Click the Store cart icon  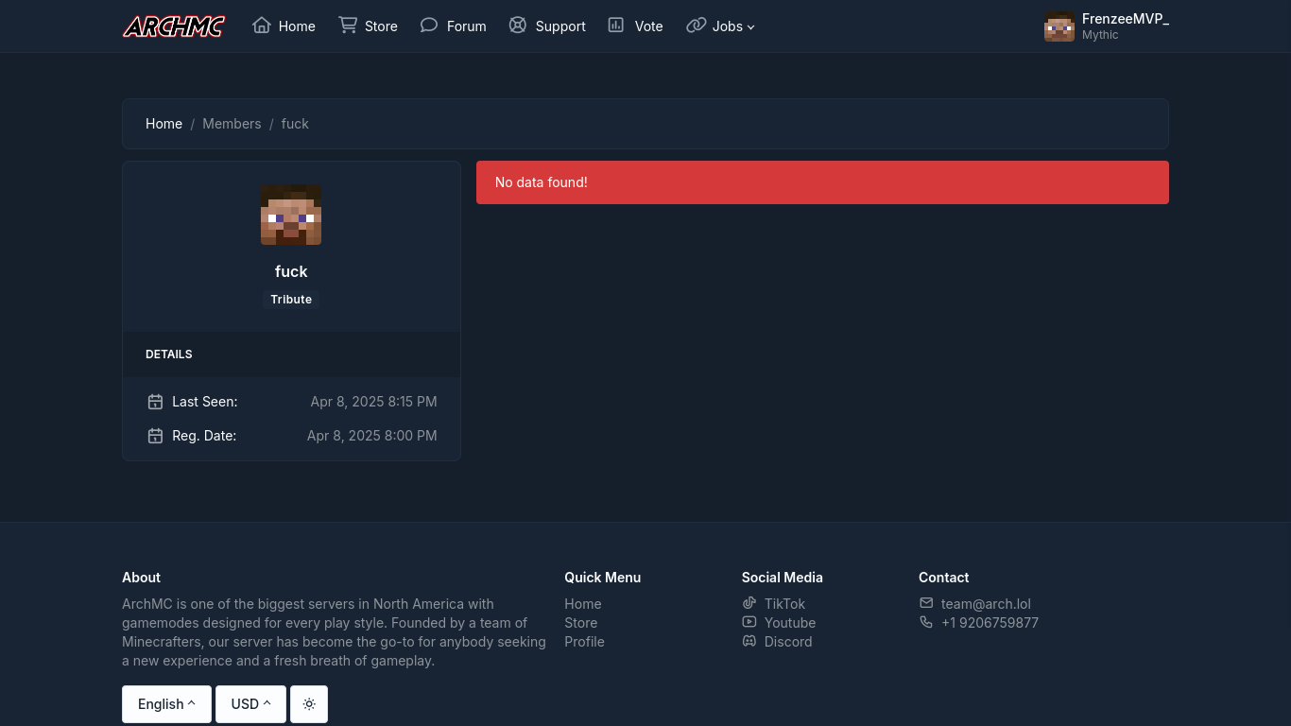348,26
